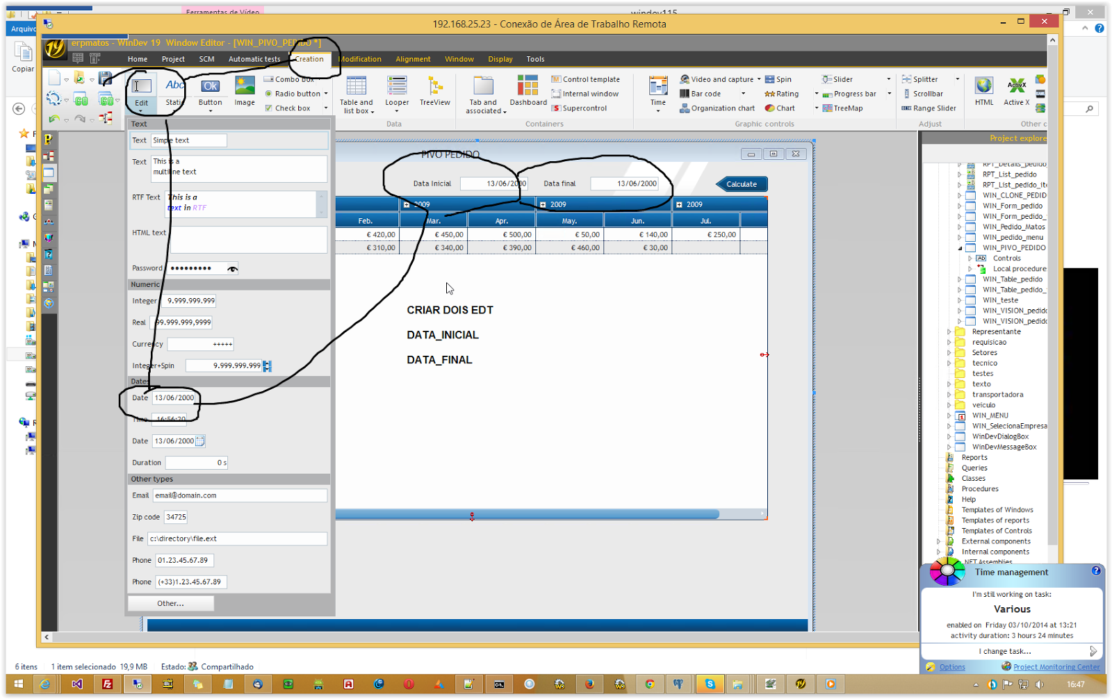This screenshot has height=699, width=1112.
Task: Insert a Time control
Action: tap(658, 94)
